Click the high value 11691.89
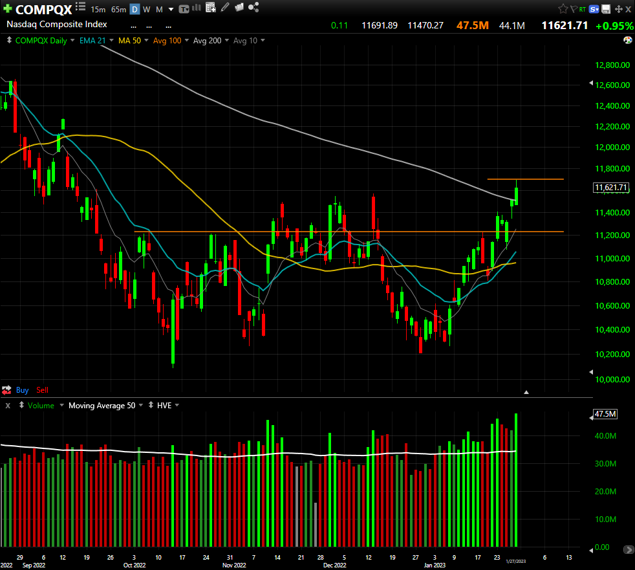Screen dimensions: 635x570 (x=380, y=25)
